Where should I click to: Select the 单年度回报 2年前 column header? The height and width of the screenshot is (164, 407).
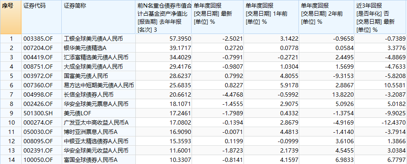327,17
